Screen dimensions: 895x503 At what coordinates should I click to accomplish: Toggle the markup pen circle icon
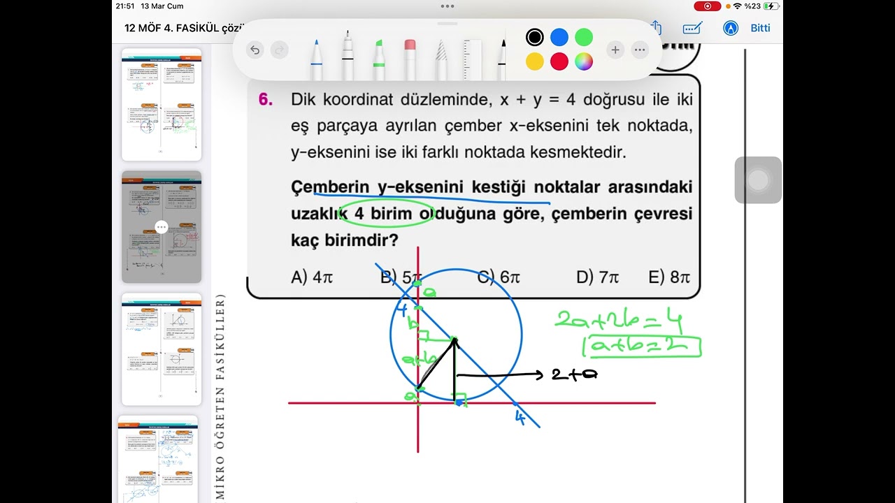click(731, 28)
